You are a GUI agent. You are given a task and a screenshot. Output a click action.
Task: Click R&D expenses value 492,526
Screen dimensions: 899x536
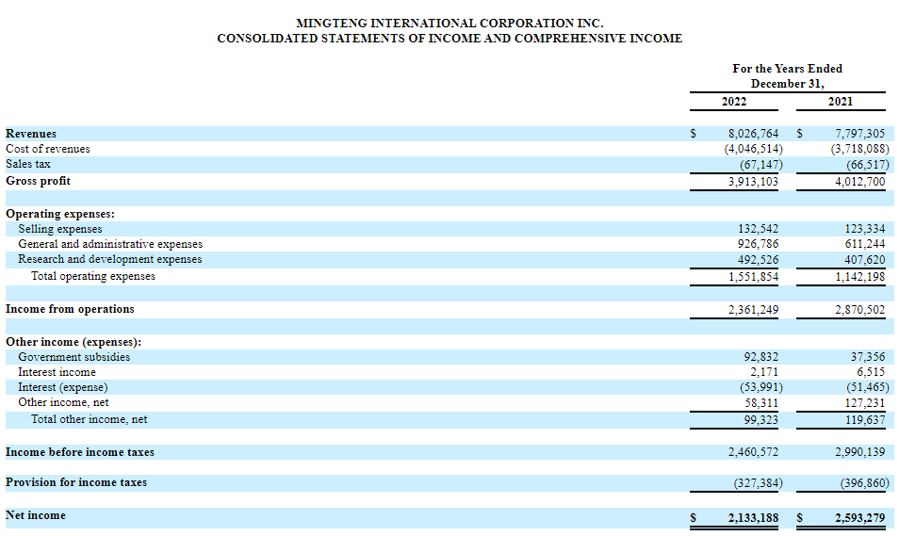pos(758,260)
